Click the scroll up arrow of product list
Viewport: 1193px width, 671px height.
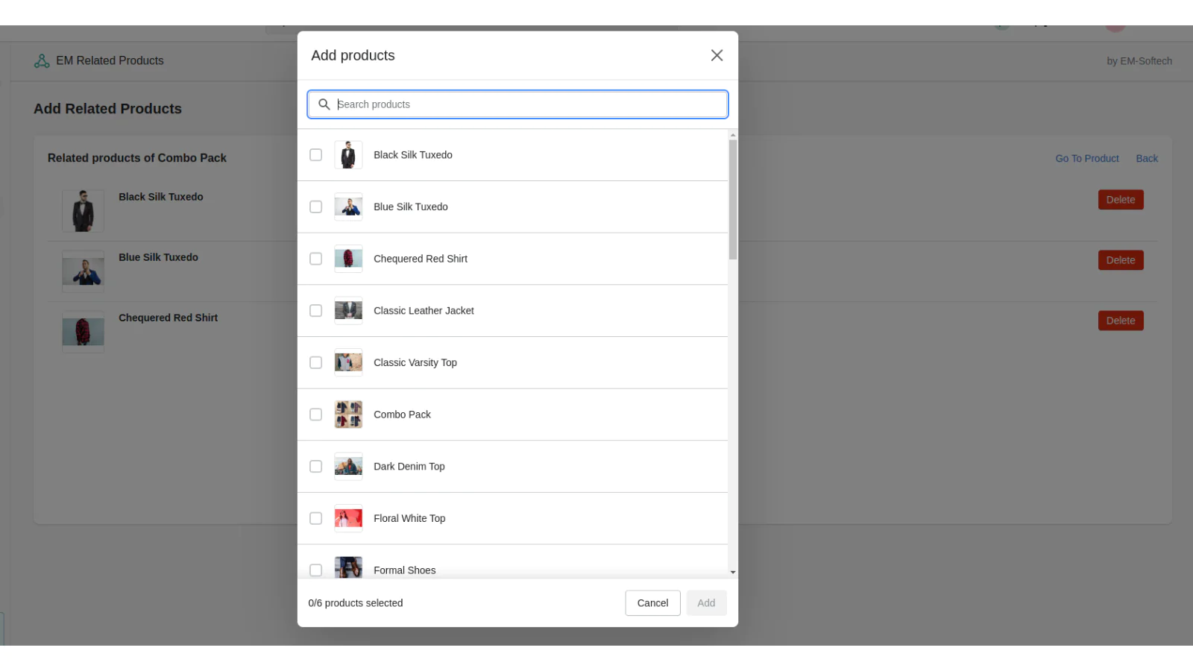coord(733,135)
